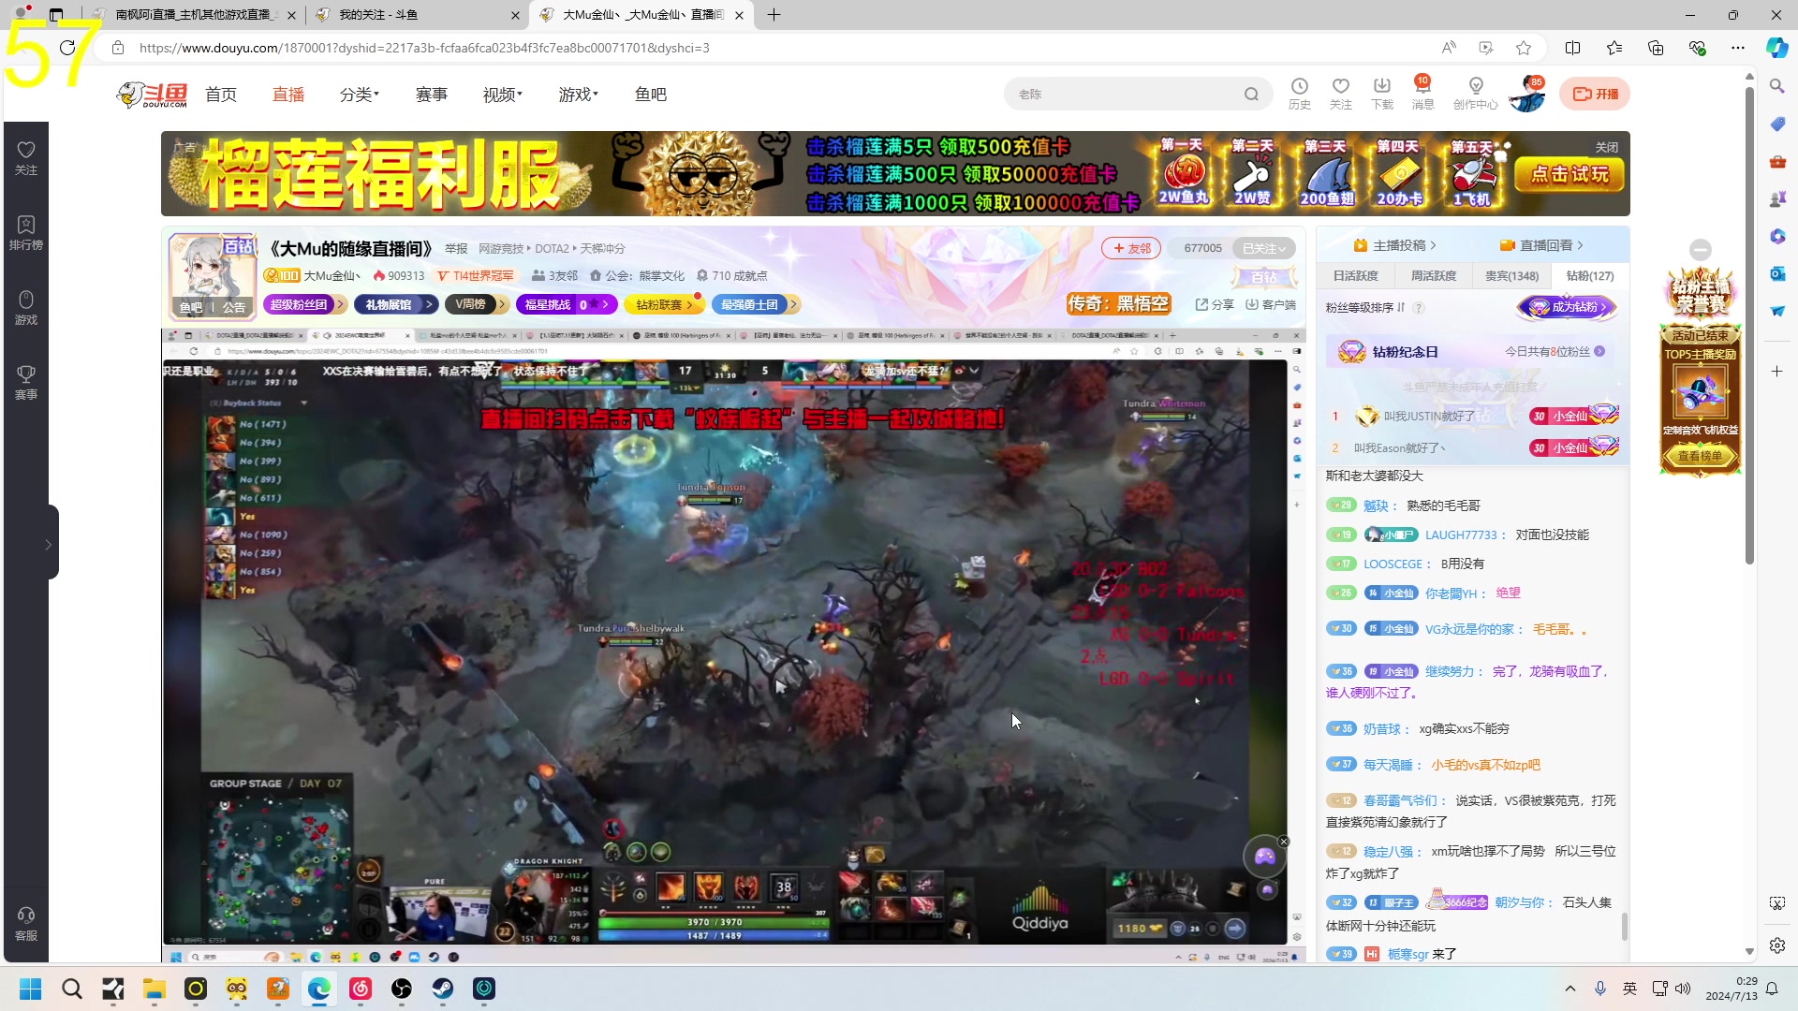This screenshot has height=1011, width=1798.
Task: Click the 成为钻粉 button
Action: (1568, 307)
